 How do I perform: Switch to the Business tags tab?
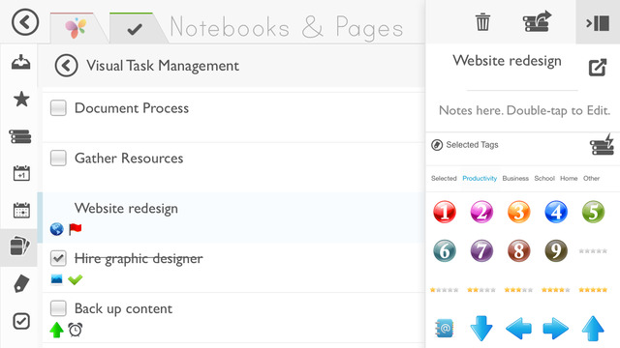[515, 178]
